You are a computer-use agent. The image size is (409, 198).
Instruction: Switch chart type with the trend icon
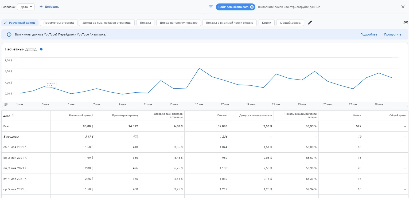point(406,23)
